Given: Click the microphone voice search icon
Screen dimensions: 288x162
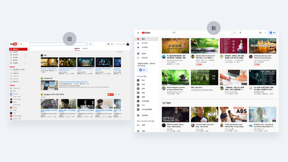Looking at the screenshot, I should click(240, 33).
